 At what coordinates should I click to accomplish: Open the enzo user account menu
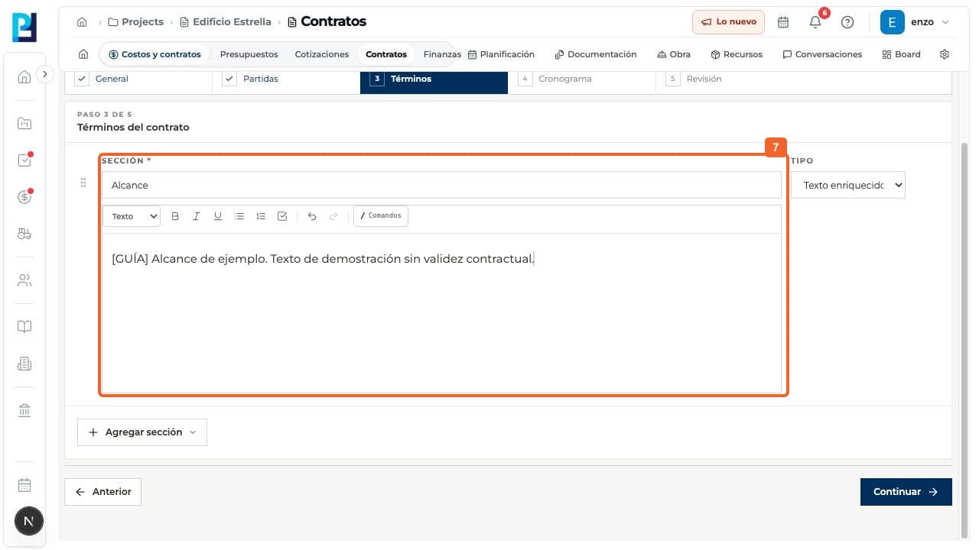[x=915, y=22]
